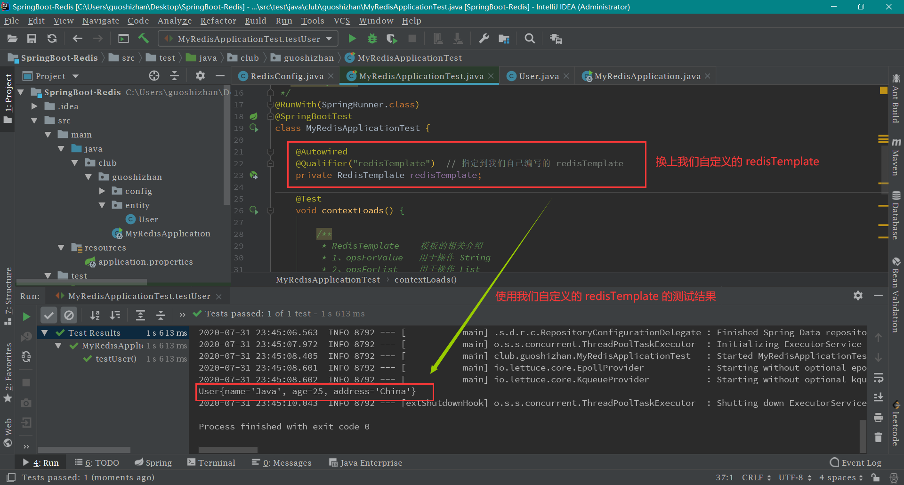The height and width of the screenshot is (485, 904).
Task: Click the Synchronize refresh icon
Action: click(x=52, y=39)
